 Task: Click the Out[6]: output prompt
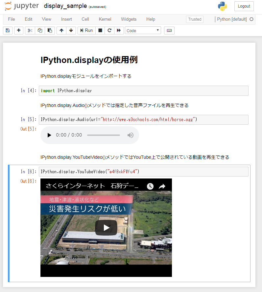coord(28,181)
